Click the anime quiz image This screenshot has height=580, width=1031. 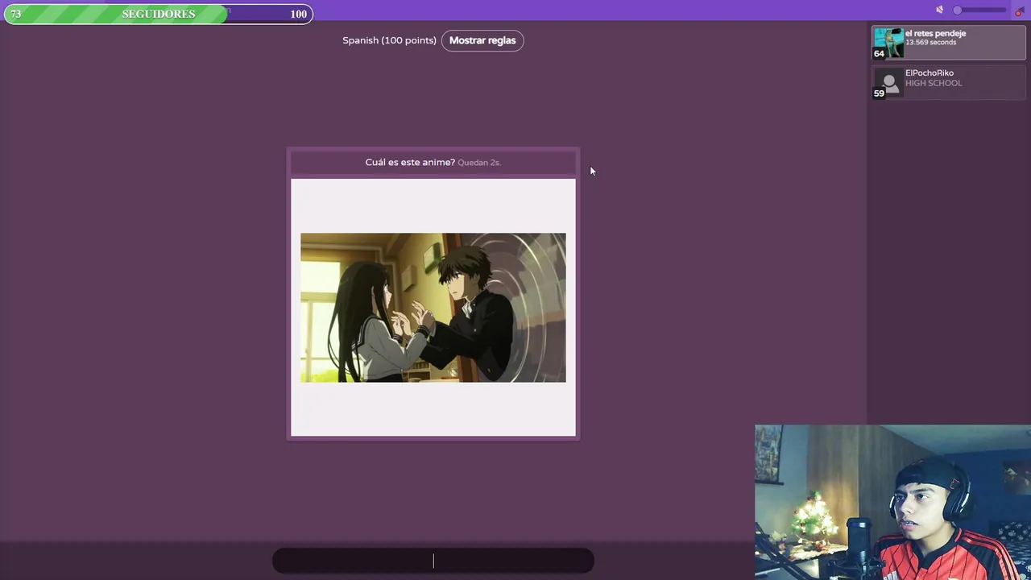[x=433, y=308]
